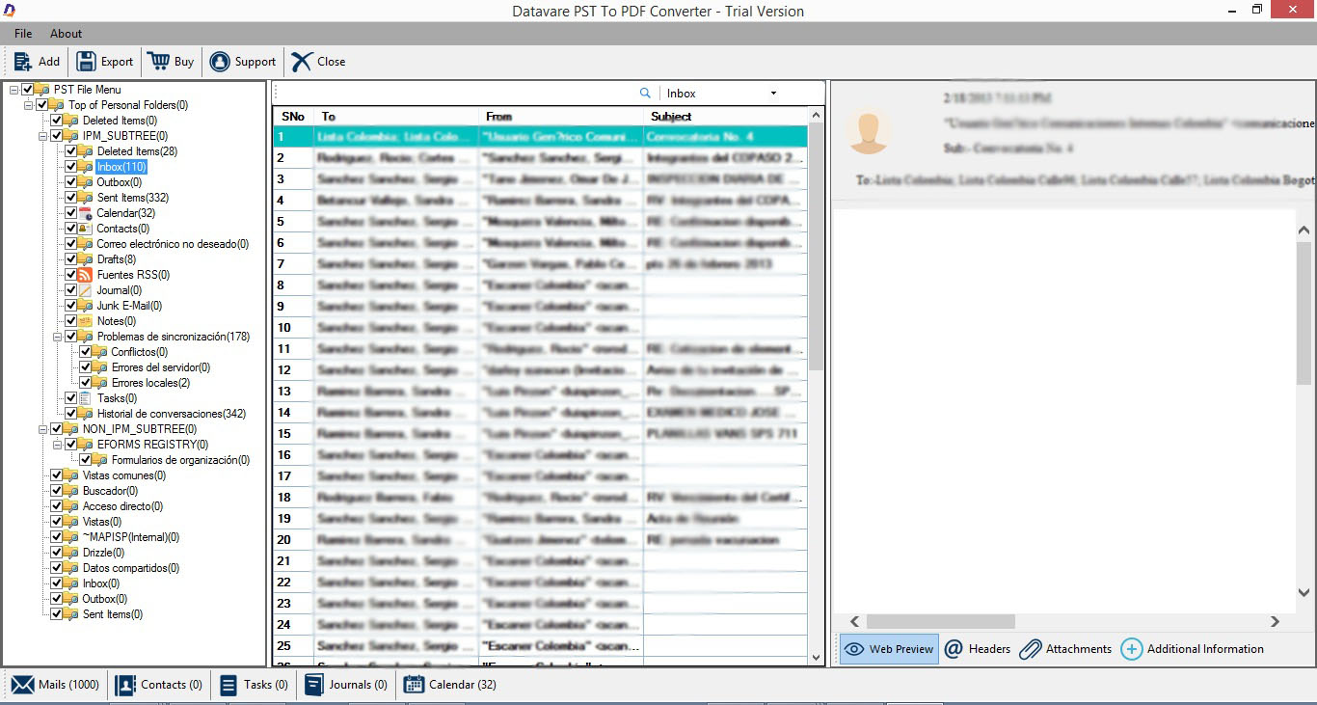This screenshot has width=1317, height=705.
Task: Show Contacts (0) list
Action: tap(159, 685)
